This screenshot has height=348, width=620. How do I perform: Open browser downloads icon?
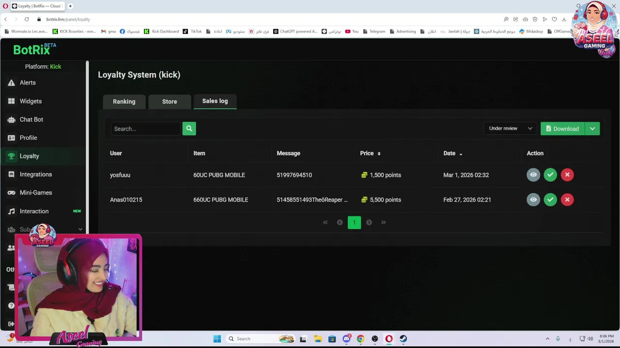click(x=564, y=19)
